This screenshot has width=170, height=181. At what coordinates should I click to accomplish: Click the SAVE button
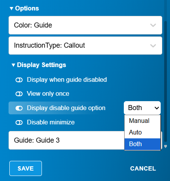[26, 169]
